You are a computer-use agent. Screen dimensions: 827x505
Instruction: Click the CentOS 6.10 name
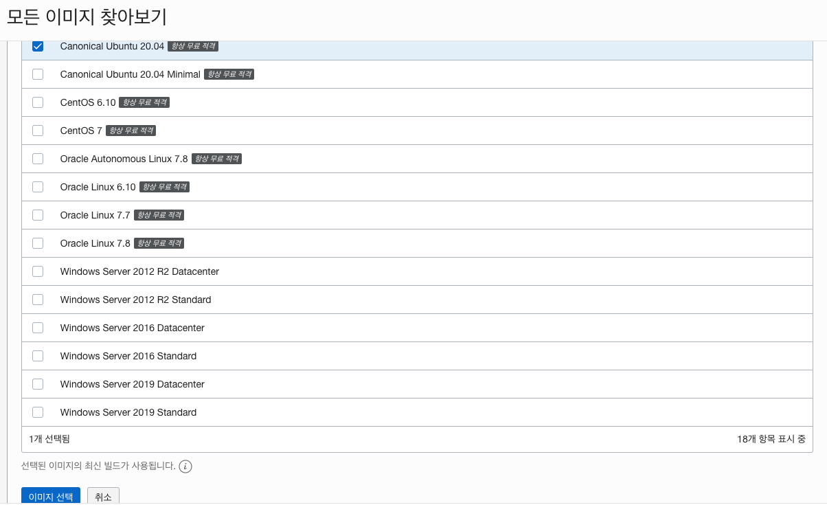click(88, 102)
